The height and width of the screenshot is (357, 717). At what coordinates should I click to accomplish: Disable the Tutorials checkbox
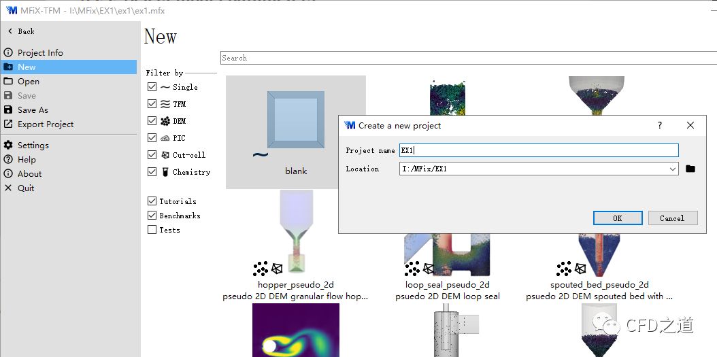(x=152, y=201)
